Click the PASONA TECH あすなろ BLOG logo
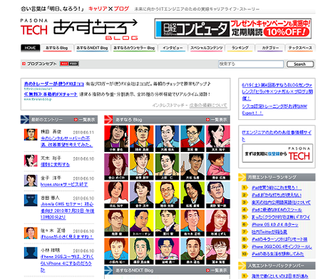 [79, 29]
